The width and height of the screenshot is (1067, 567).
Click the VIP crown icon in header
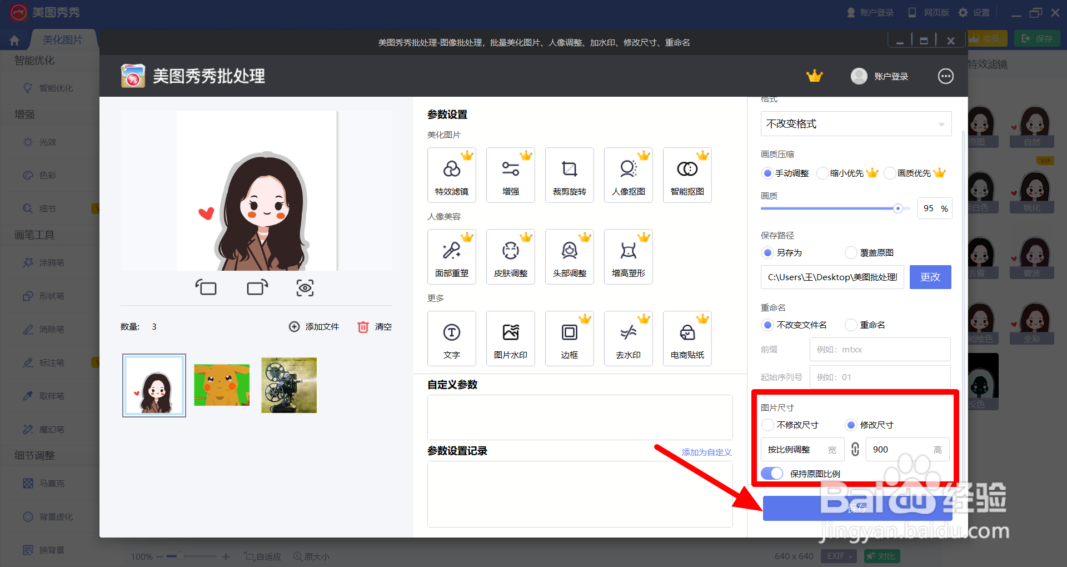tap(814, 76)
